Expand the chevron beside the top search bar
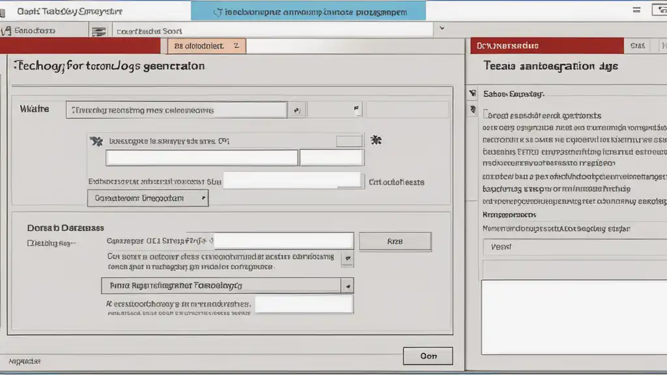This screenshot has width=667, height=375. 442,28
